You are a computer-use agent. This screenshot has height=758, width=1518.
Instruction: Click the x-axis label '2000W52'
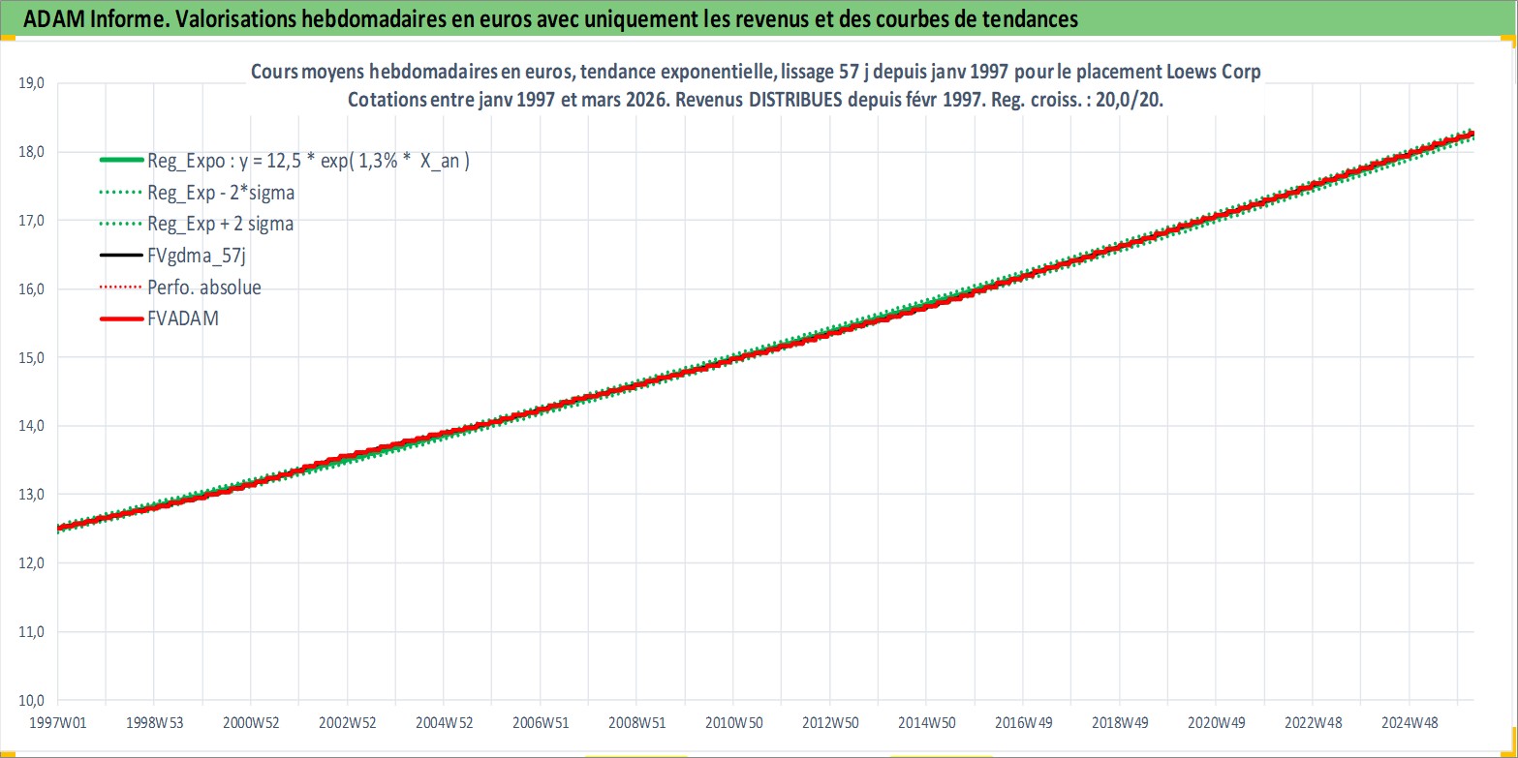pyautogui.click(x=251, y=722)
